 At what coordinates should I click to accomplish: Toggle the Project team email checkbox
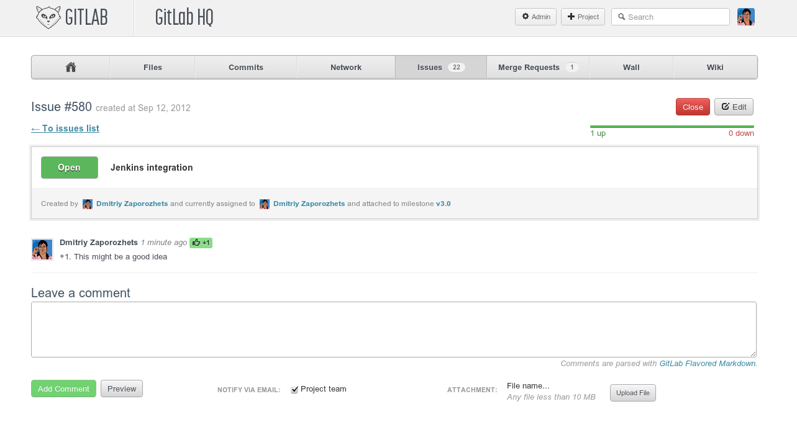(294, 390)
